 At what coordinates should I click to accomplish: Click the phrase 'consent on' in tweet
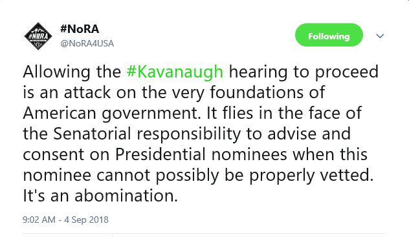pos(66,154)
